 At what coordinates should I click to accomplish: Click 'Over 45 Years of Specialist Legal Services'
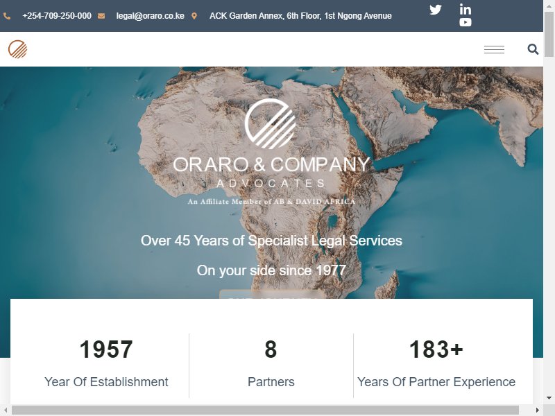(271, 241)
